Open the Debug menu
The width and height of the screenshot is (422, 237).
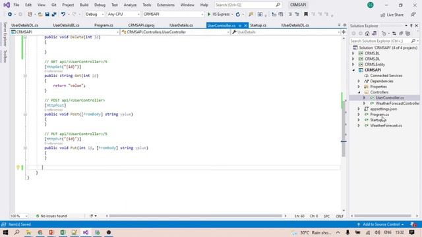coord(100,5)
